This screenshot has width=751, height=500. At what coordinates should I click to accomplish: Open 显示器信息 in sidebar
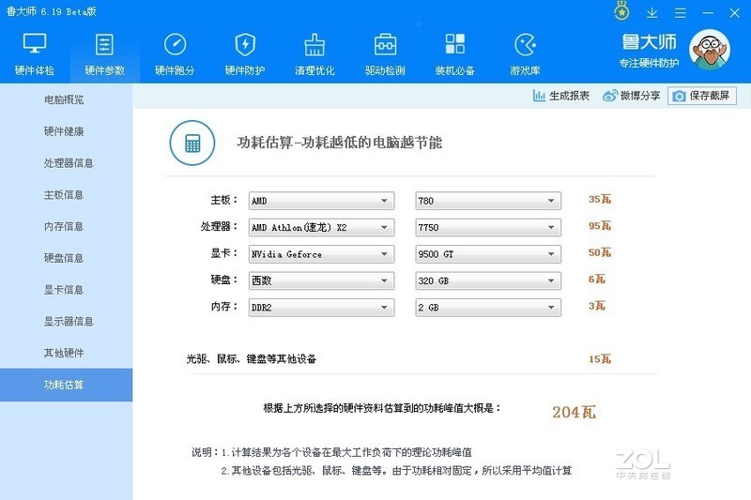click(69, 321)
